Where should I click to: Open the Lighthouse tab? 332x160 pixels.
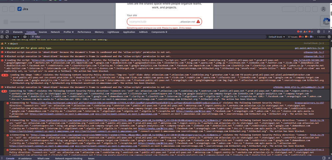pyautogui.click(x=113, y=32)
